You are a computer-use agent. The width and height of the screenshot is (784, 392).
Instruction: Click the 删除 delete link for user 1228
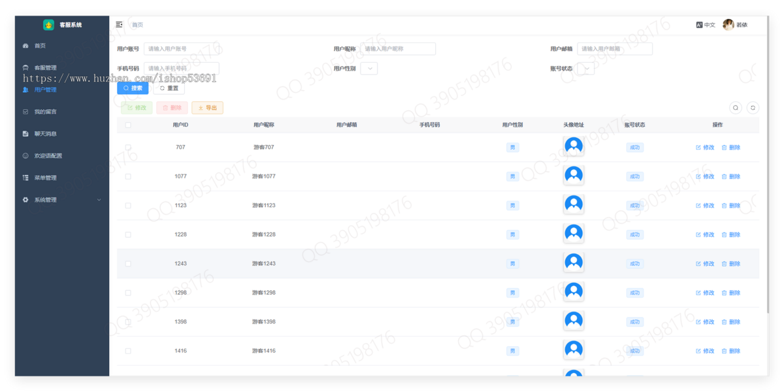[x=731, y=235]
